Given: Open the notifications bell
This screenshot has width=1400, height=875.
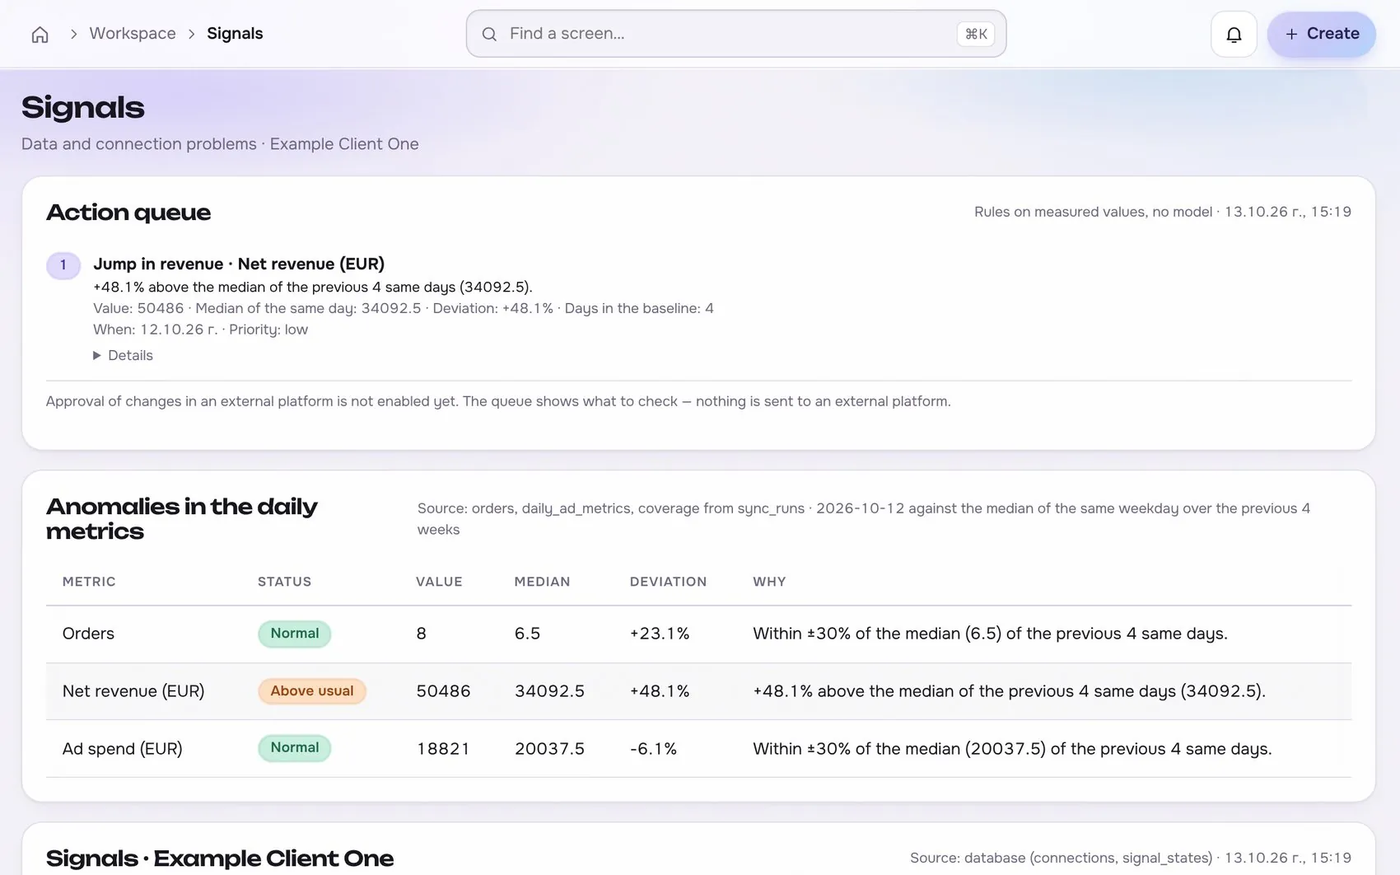Looking at the screenshot, I should coord(1234,34).
